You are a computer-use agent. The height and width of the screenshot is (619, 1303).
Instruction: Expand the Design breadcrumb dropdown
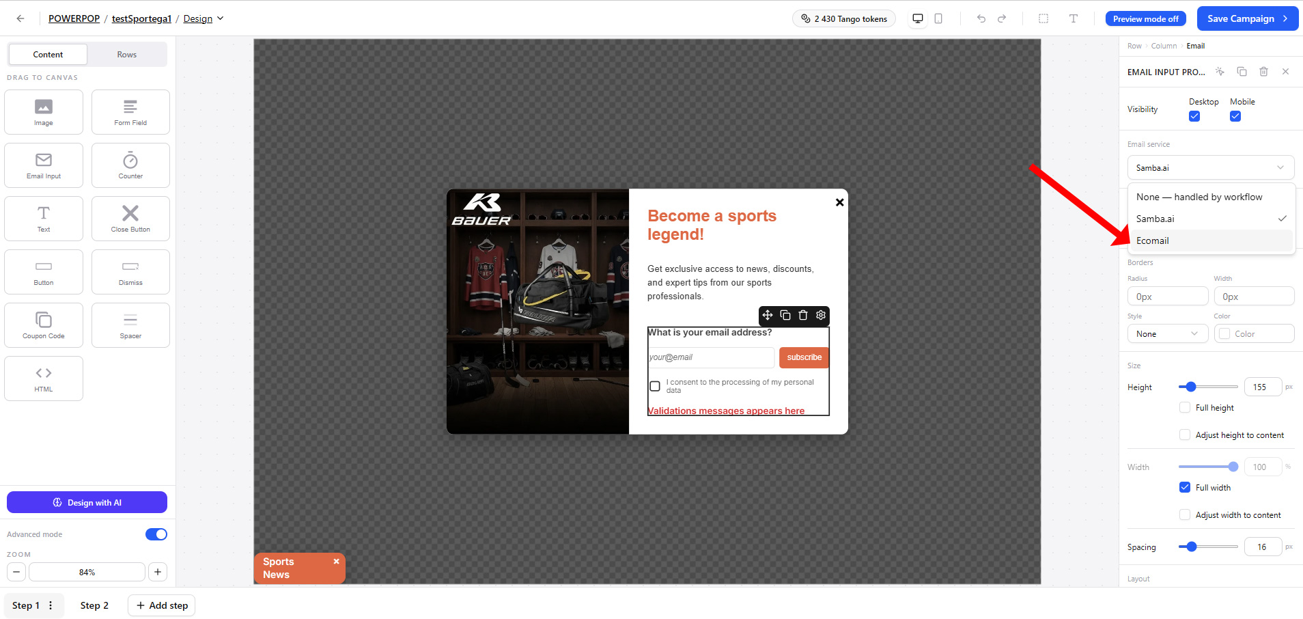tap(204, 18)
